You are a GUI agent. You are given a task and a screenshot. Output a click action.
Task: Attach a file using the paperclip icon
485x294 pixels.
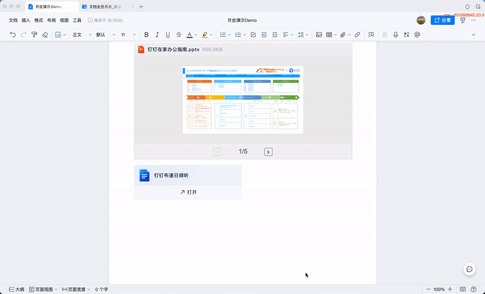pos(343,34)
